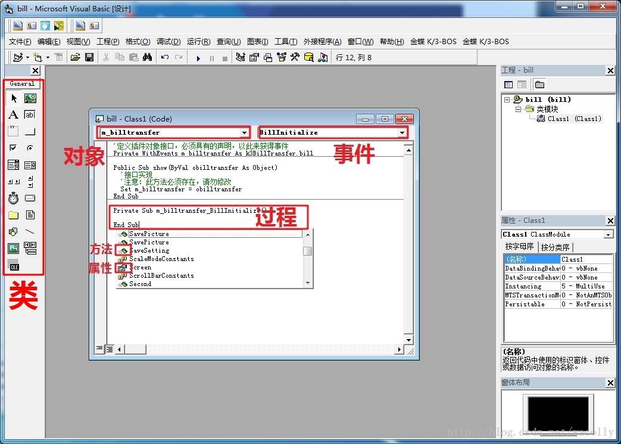Open the first 金蝶 K/3-BOS menu
The width and height of the screenshot is (621, 444).
pyautogui.click(x=433, y=42)
